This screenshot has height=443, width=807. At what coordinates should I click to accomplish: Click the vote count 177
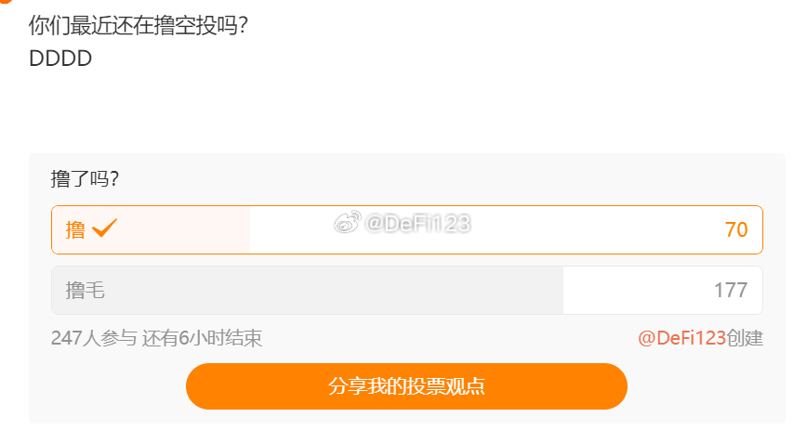point(731,291)
